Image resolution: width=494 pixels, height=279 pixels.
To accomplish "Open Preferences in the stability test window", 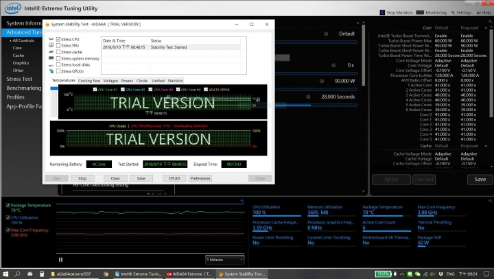I will click(x=200, y=178).
